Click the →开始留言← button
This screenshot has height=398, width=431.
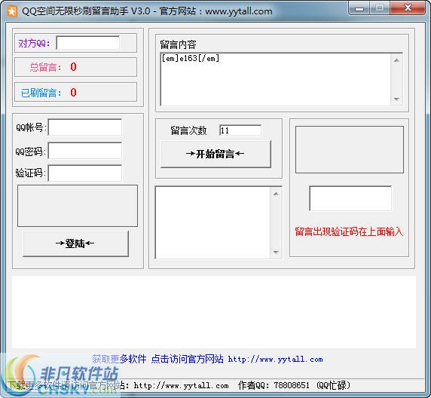coord(215,154)
